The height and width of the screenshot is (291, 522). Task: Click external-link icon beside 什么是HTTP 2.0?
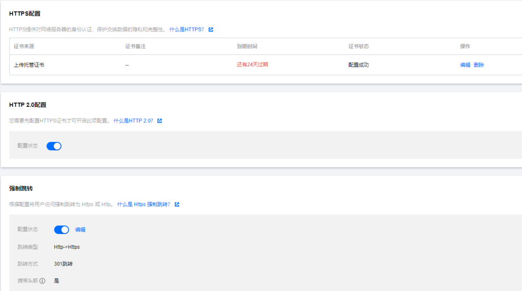[x=160, y=121]
